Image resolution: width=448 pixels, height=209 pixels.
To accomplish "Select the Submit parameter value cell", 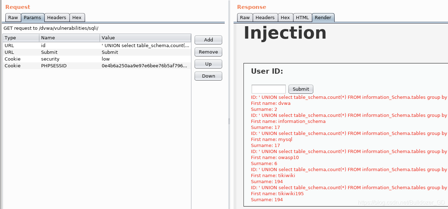I will tap(145, 52).
